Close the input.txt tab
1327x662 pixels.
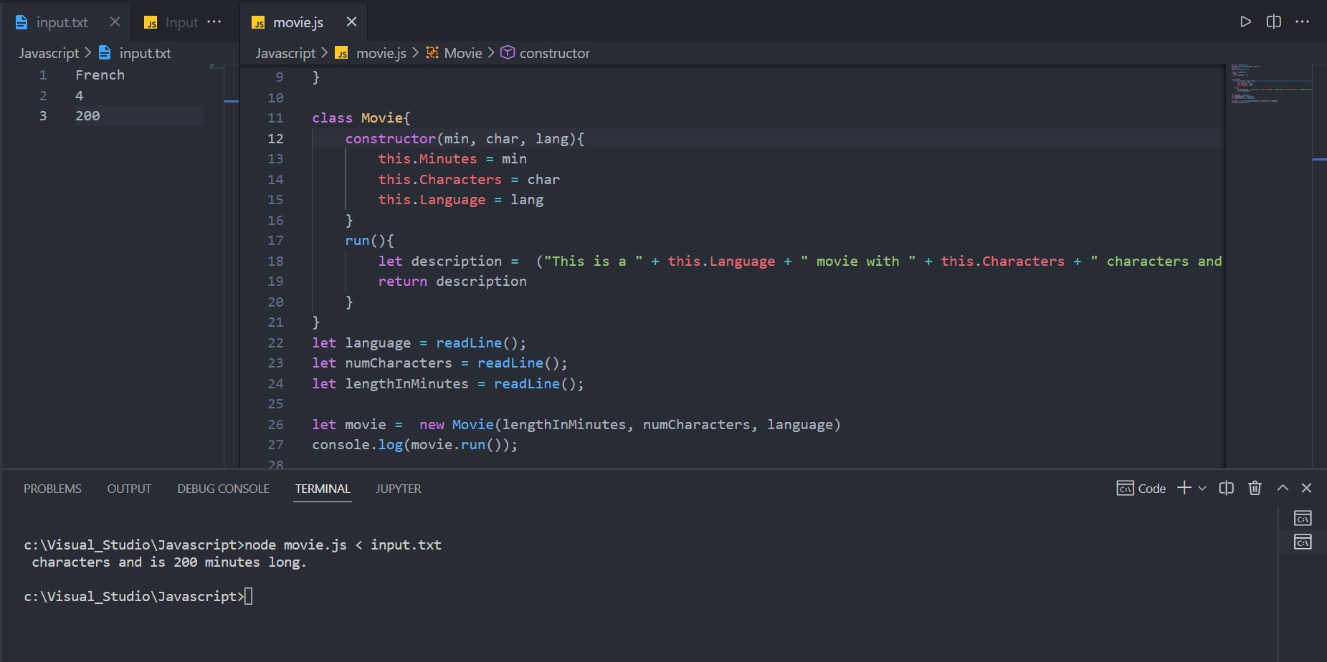click(x=115, y=21)
